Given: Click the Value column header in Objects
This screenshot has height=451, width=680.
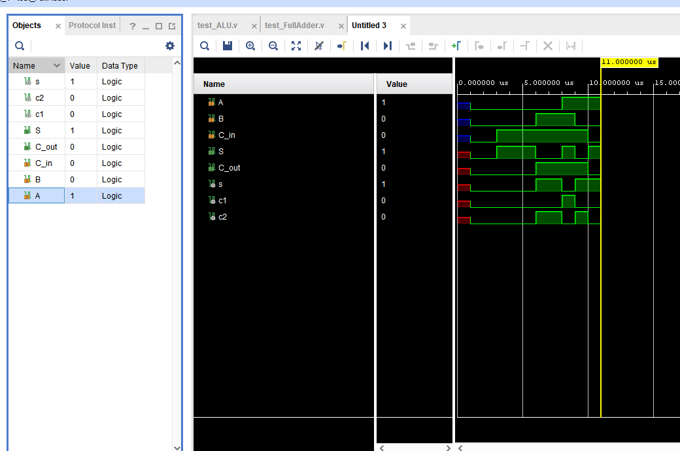Looking at the screenshot, I should point(80,65).
